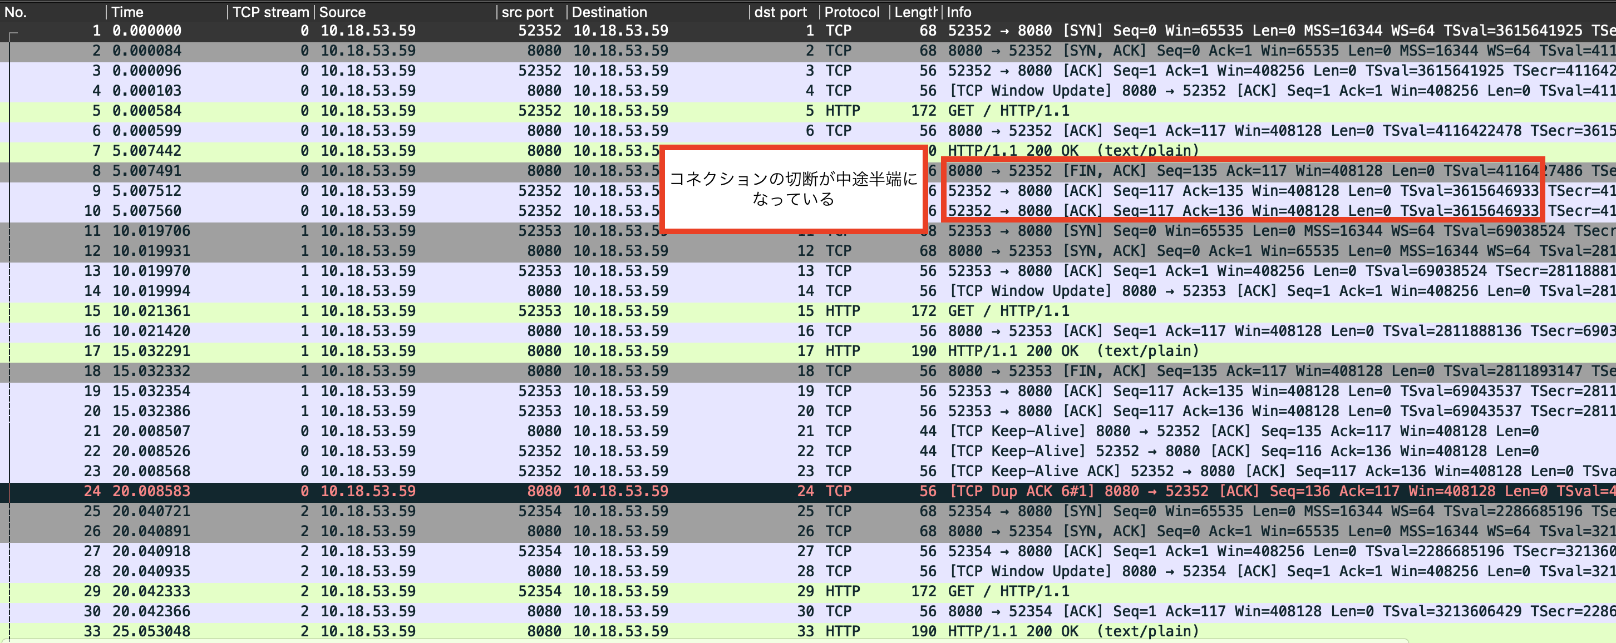The height and width of the screenshot is (643, 1616).
Task: Select packet 22 TCP Keep-Alive from 52352
Action: tap(808, 452)
